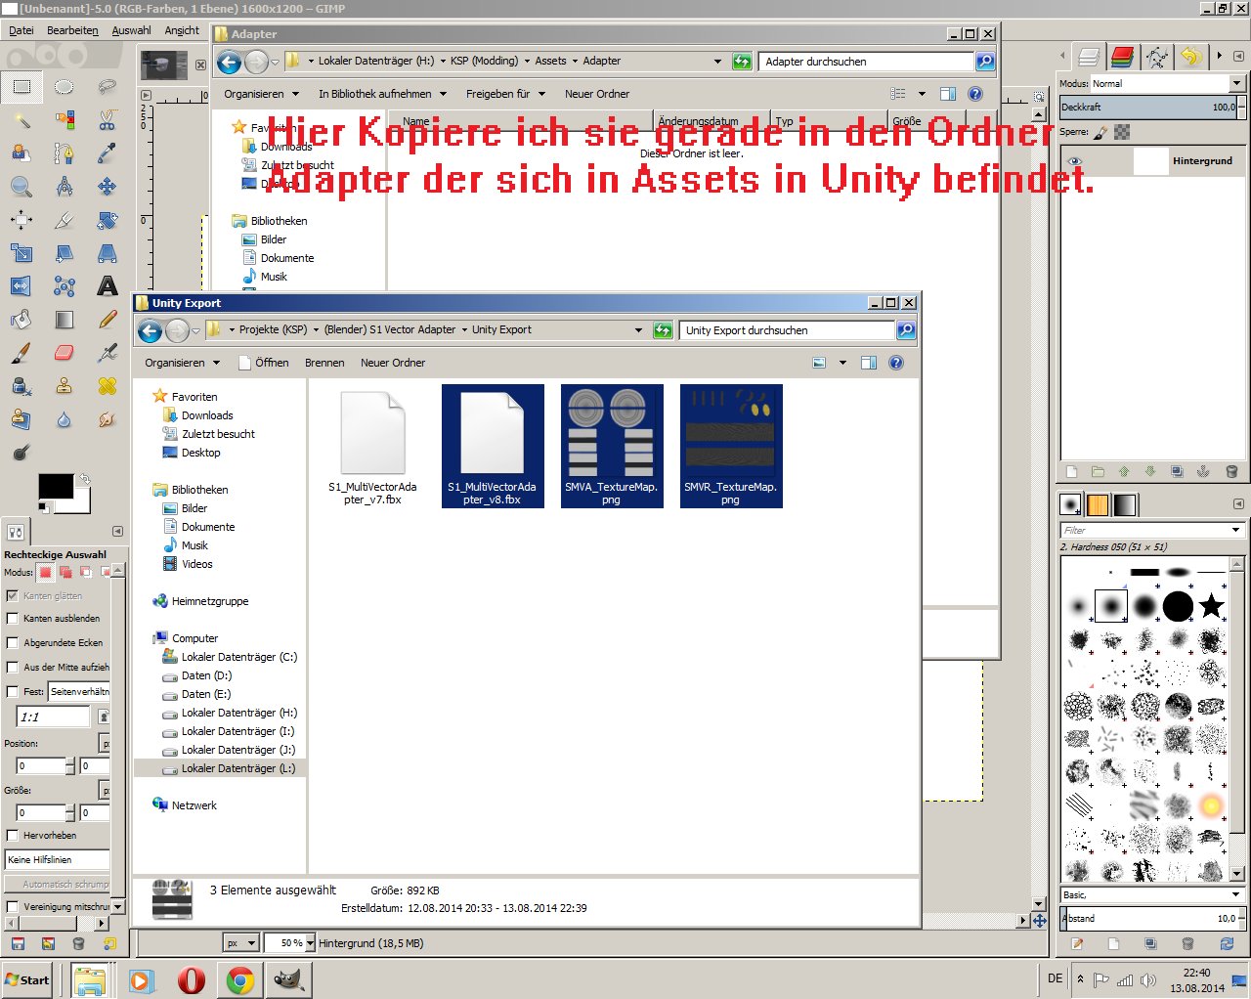
Task: Click Neuer Ordner in Unity Export window
Action: click(x=393, y=363)
